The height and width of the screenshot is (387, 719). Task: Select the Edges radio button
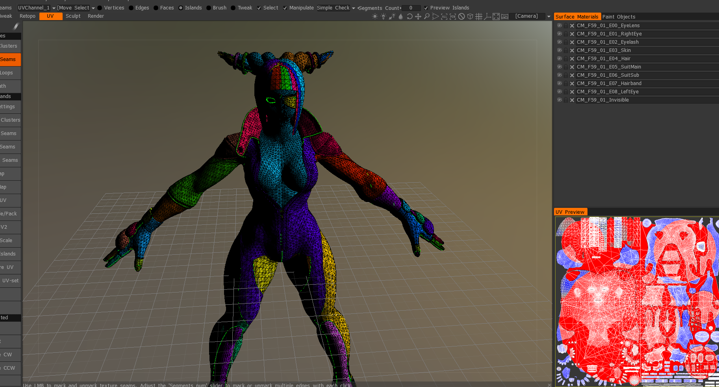tap(131, 8)
